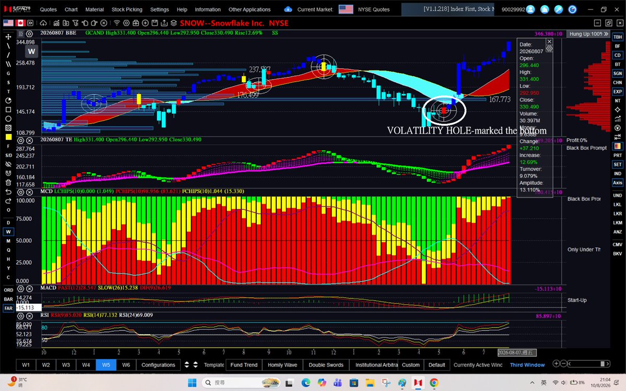Click the PRT button
The width and height of the screenshot is (626, 391).
tap(618, 155)
